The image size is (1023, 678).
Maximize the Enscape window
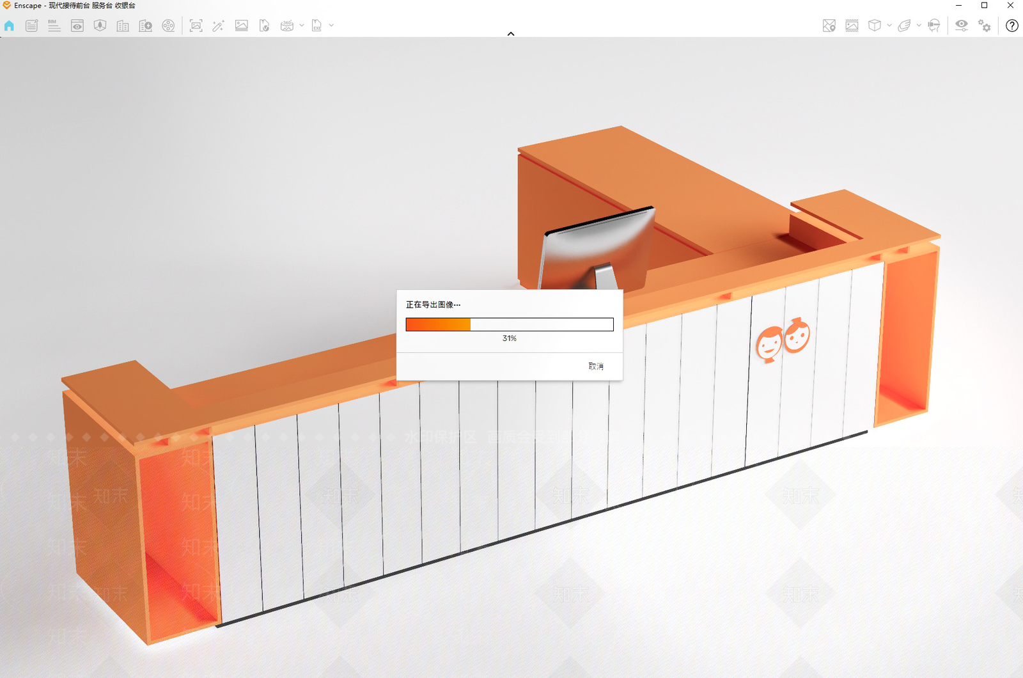tap(985, 6)
